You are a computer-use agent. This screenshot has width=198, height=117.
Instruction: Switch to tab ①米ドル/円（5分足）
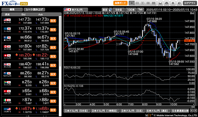(77, 111)
